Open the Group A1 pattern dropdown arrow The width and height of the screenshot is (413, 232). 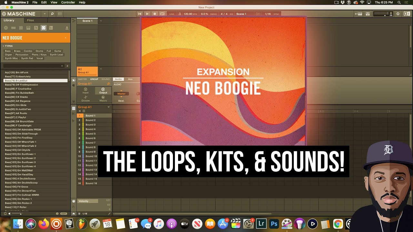pos(108,107)
